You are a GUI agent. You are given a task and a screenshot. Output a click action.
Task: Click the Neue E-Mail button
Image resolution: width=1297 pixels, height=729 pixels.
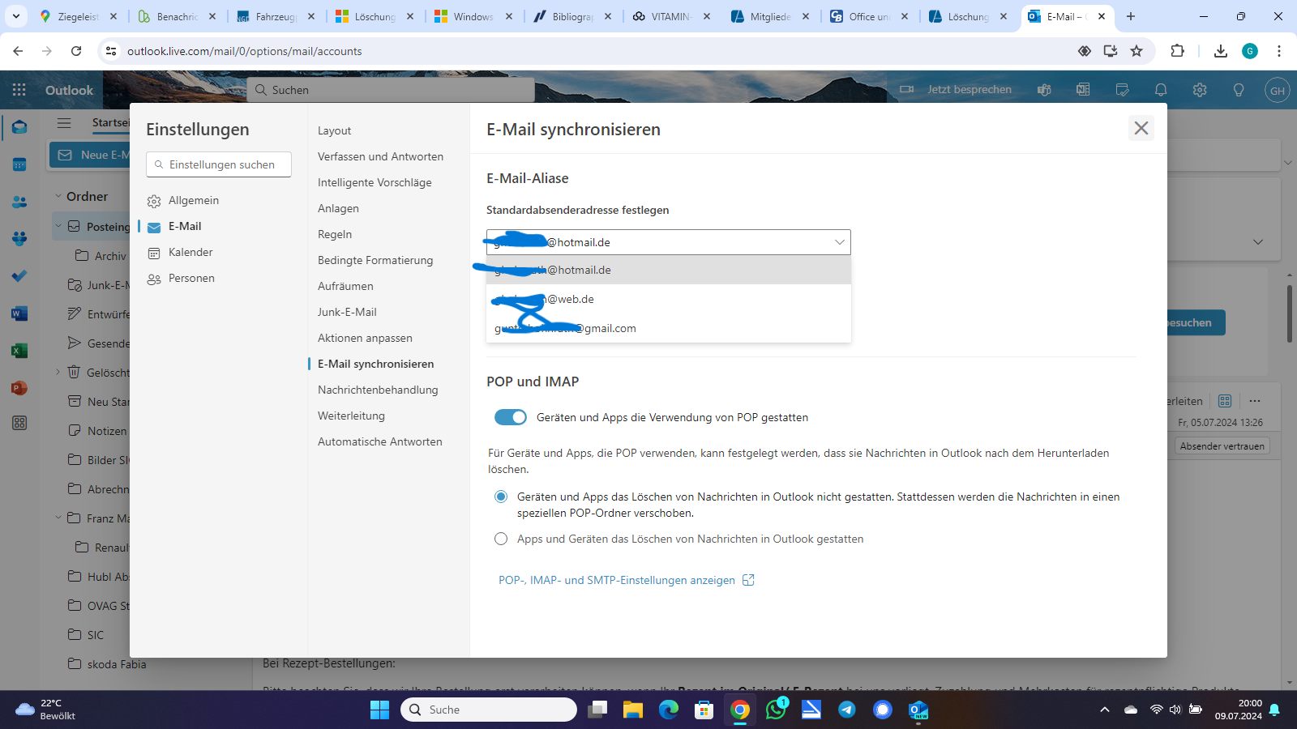(x=89, y=155)
